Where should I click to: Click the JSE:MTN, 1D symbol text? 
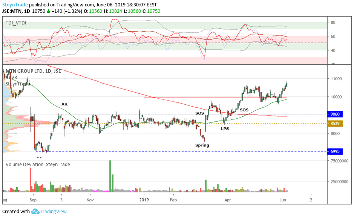[x=16, y=11]
